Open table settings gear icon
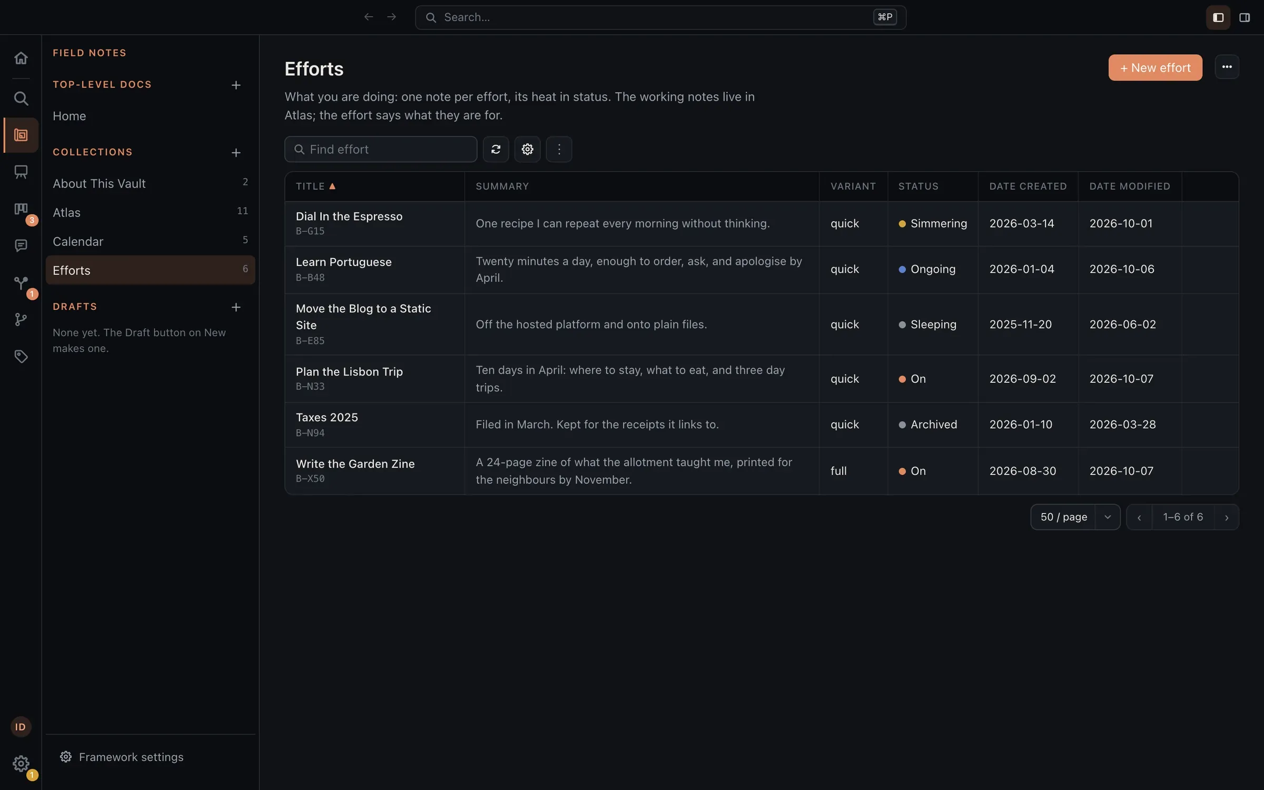Viewport: 1264px width, 790px height. coord(527,150)
